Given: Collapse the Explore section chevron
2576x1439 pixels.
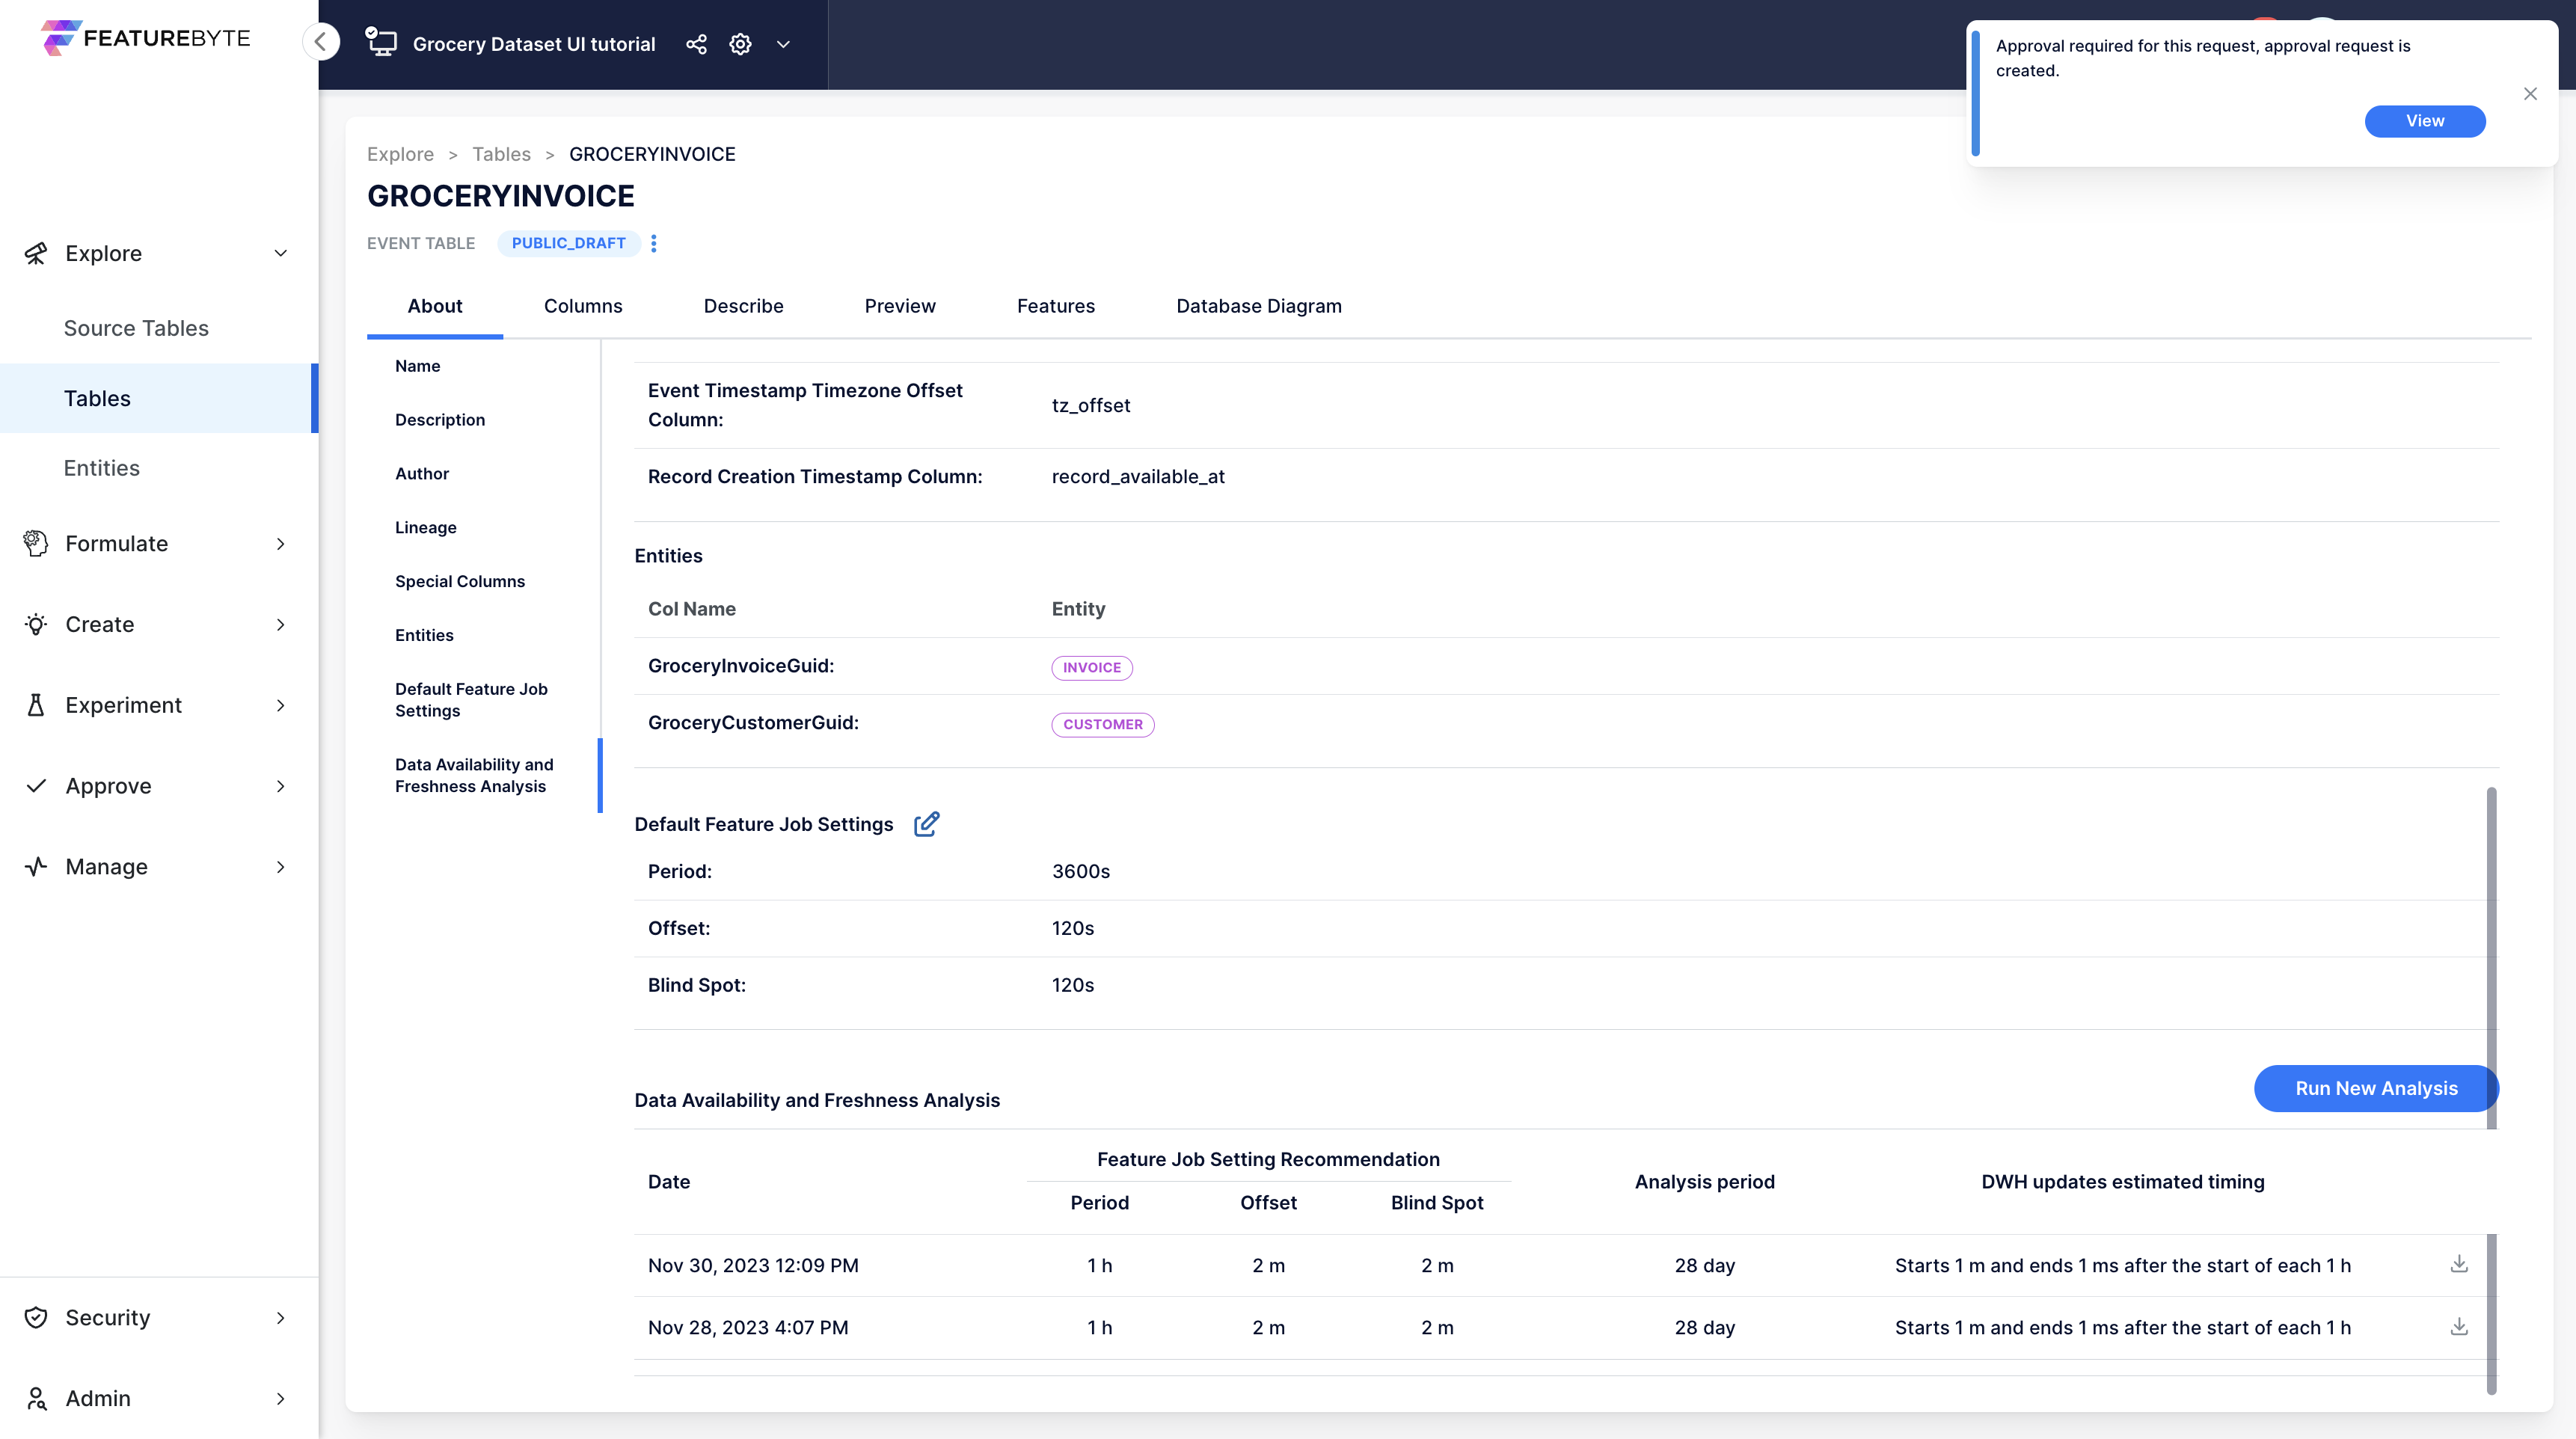Looking at the screenshot, I should (281, 253).
